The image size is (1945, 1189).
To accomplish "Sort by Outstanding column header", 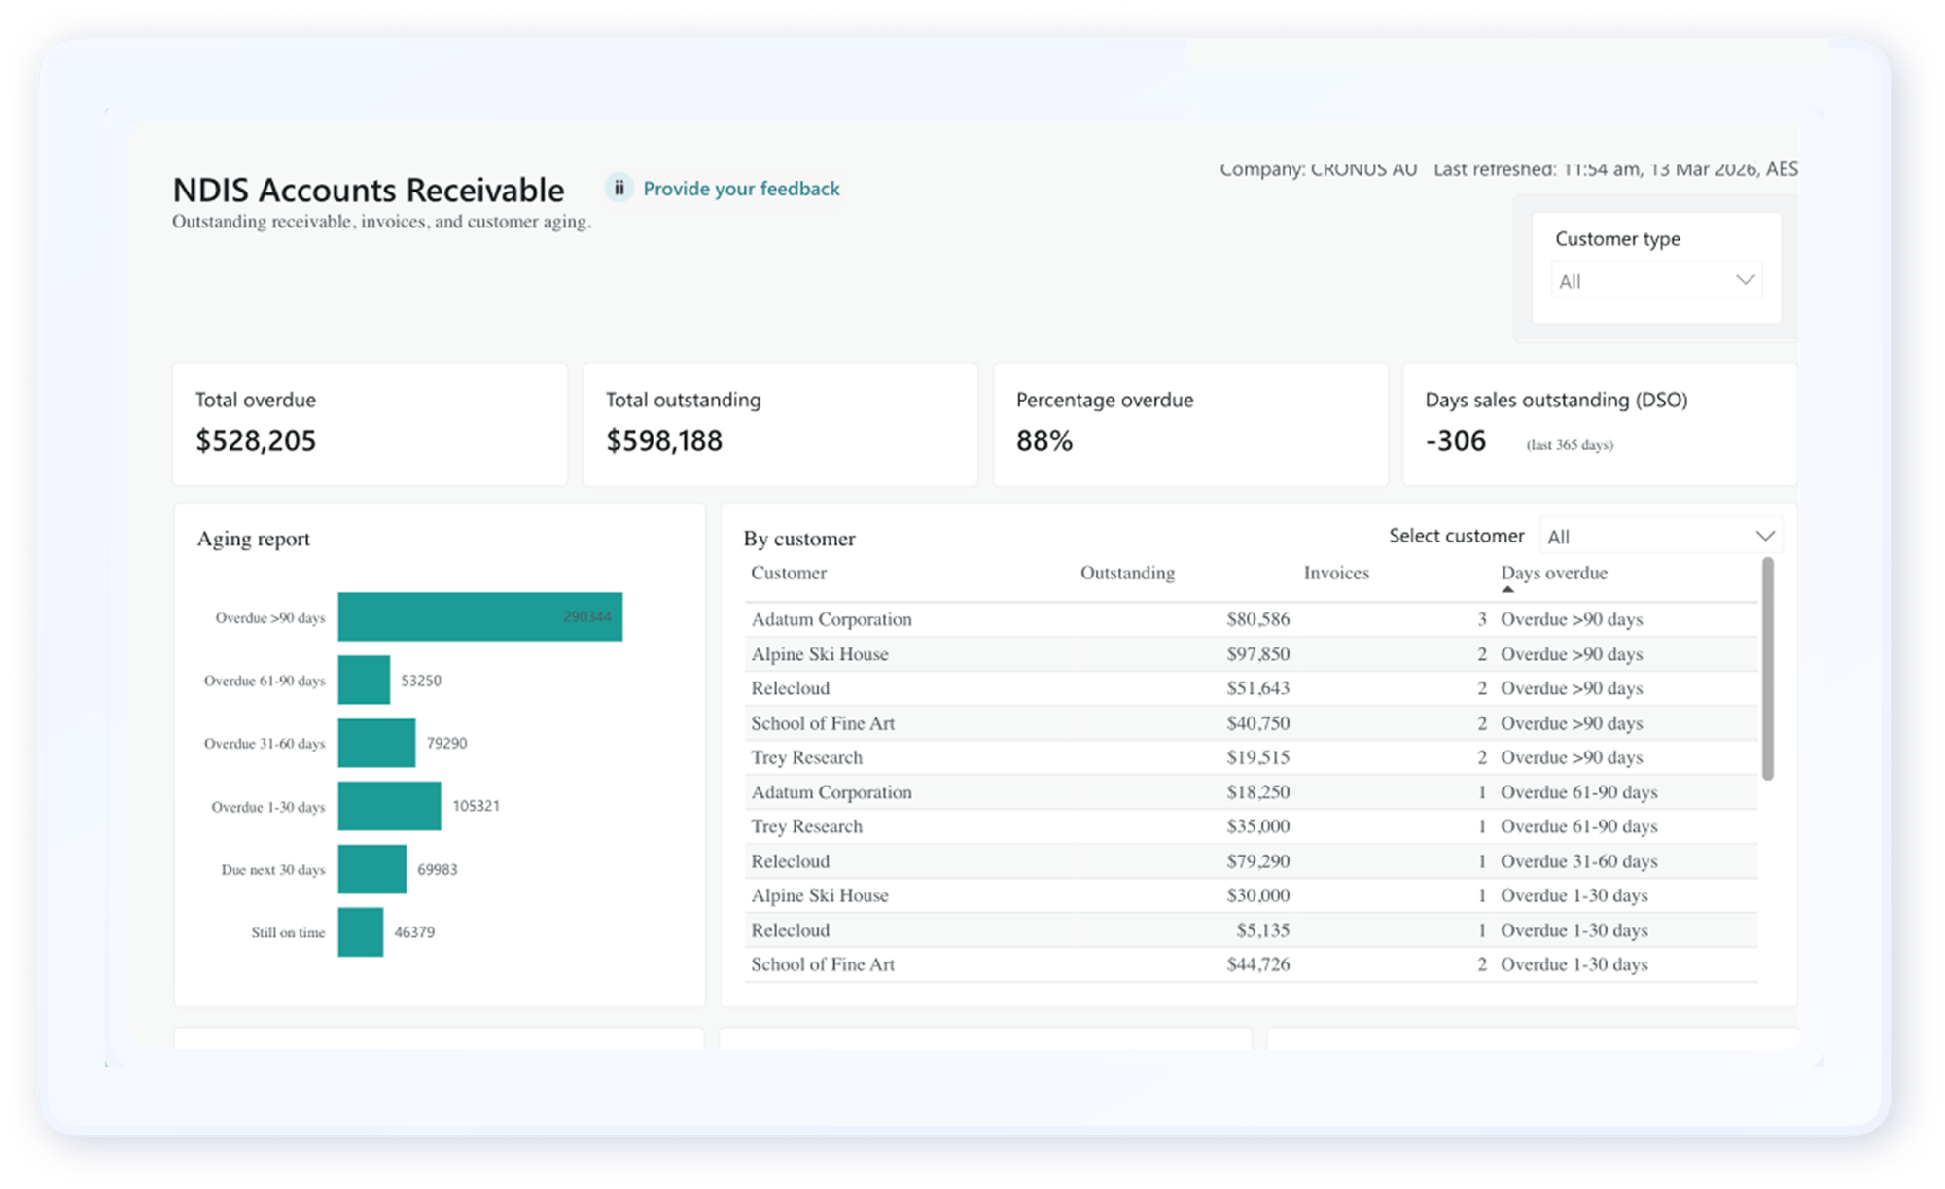I will tap(1127, 573).
